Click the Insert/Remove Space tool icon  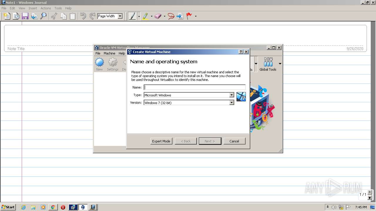[180, 16]
